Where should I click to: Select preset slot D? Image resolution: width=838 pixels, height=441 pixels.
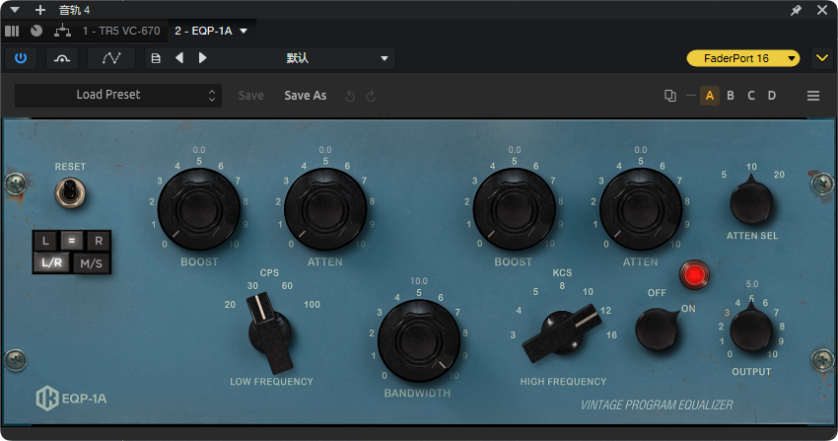(772, 96)
